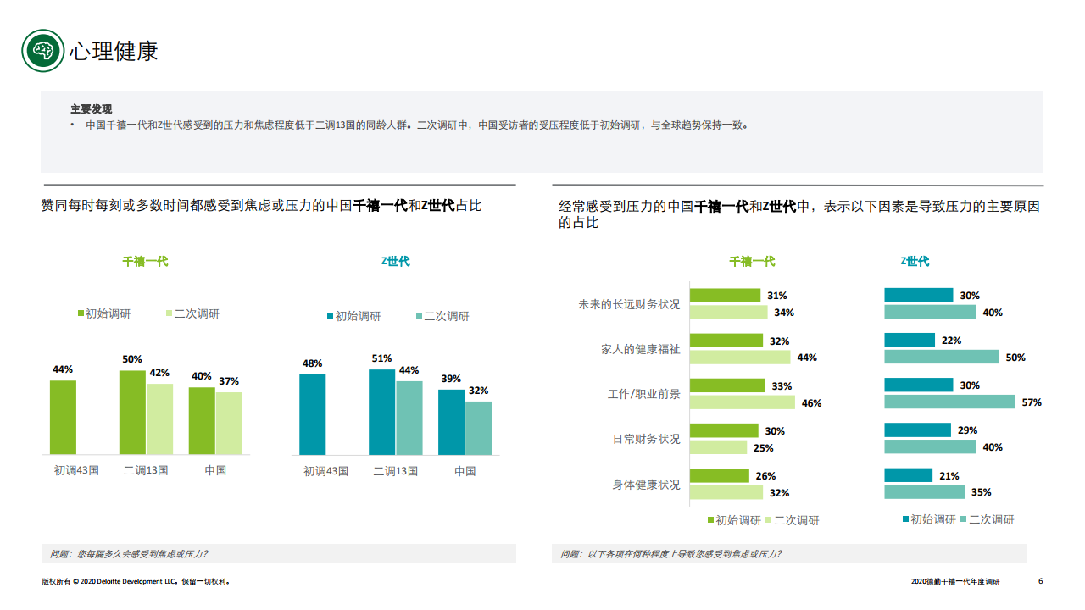Screen dimensions: 1085x610
Task: Click the 2020德勤千禧一代年度调研 footer text
Action: coord(955,582)
